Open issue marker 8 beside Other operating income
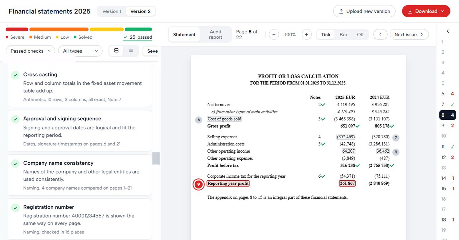The height and width of the screenshot is (240, 459). click(396, 152)
